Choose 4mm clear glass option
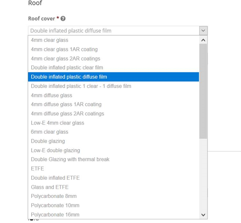Image resolution: width=241 pixels, height=223 pixels. [x=113, y=40]
